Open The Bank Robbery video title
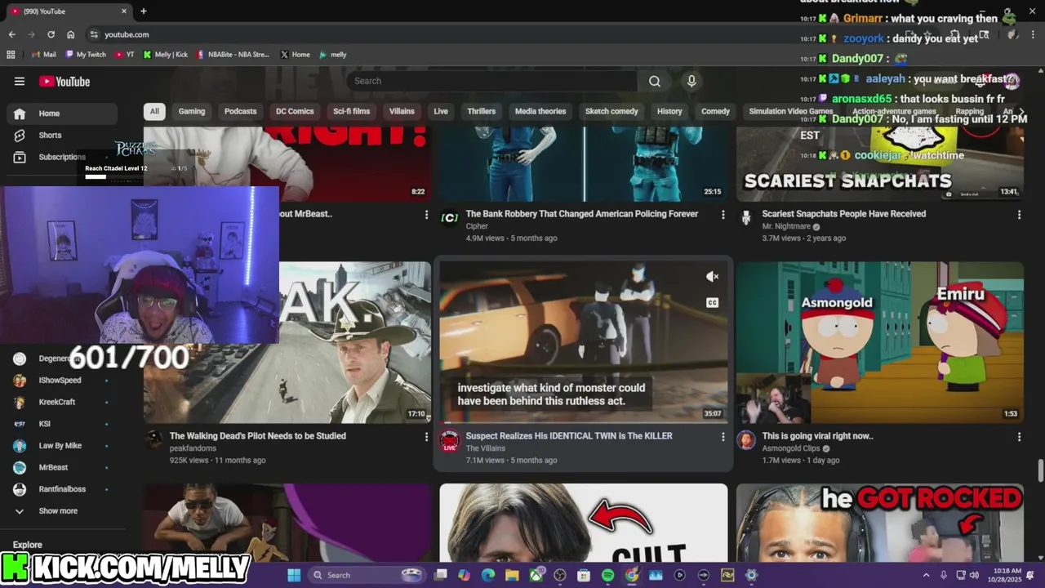The image size is (1045, 588). pyautogui.click(x=582, y=214)
